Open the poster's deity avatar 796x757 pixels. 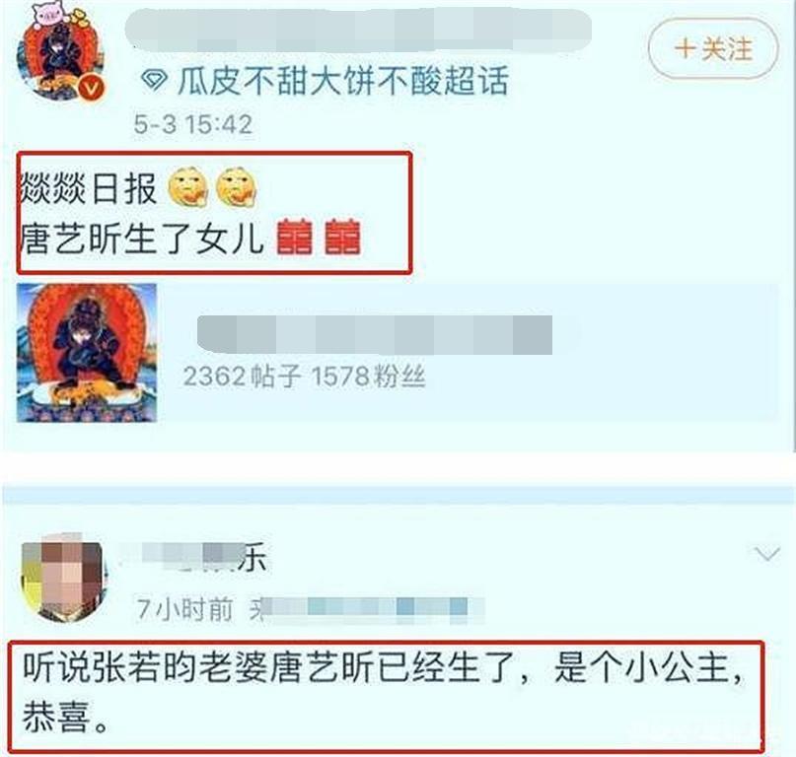pos(60,58)
